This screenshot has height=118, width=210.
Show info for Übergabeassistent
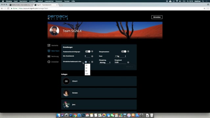(x=128, y=51)
